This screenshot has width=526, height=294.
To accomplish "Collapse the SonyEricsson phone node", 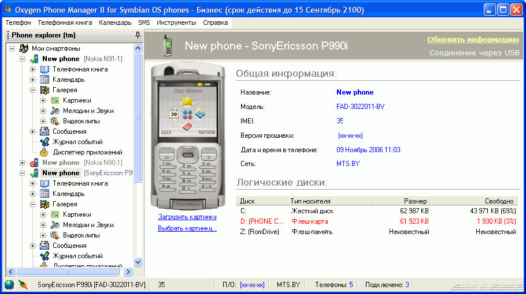I will pos(23,174).
